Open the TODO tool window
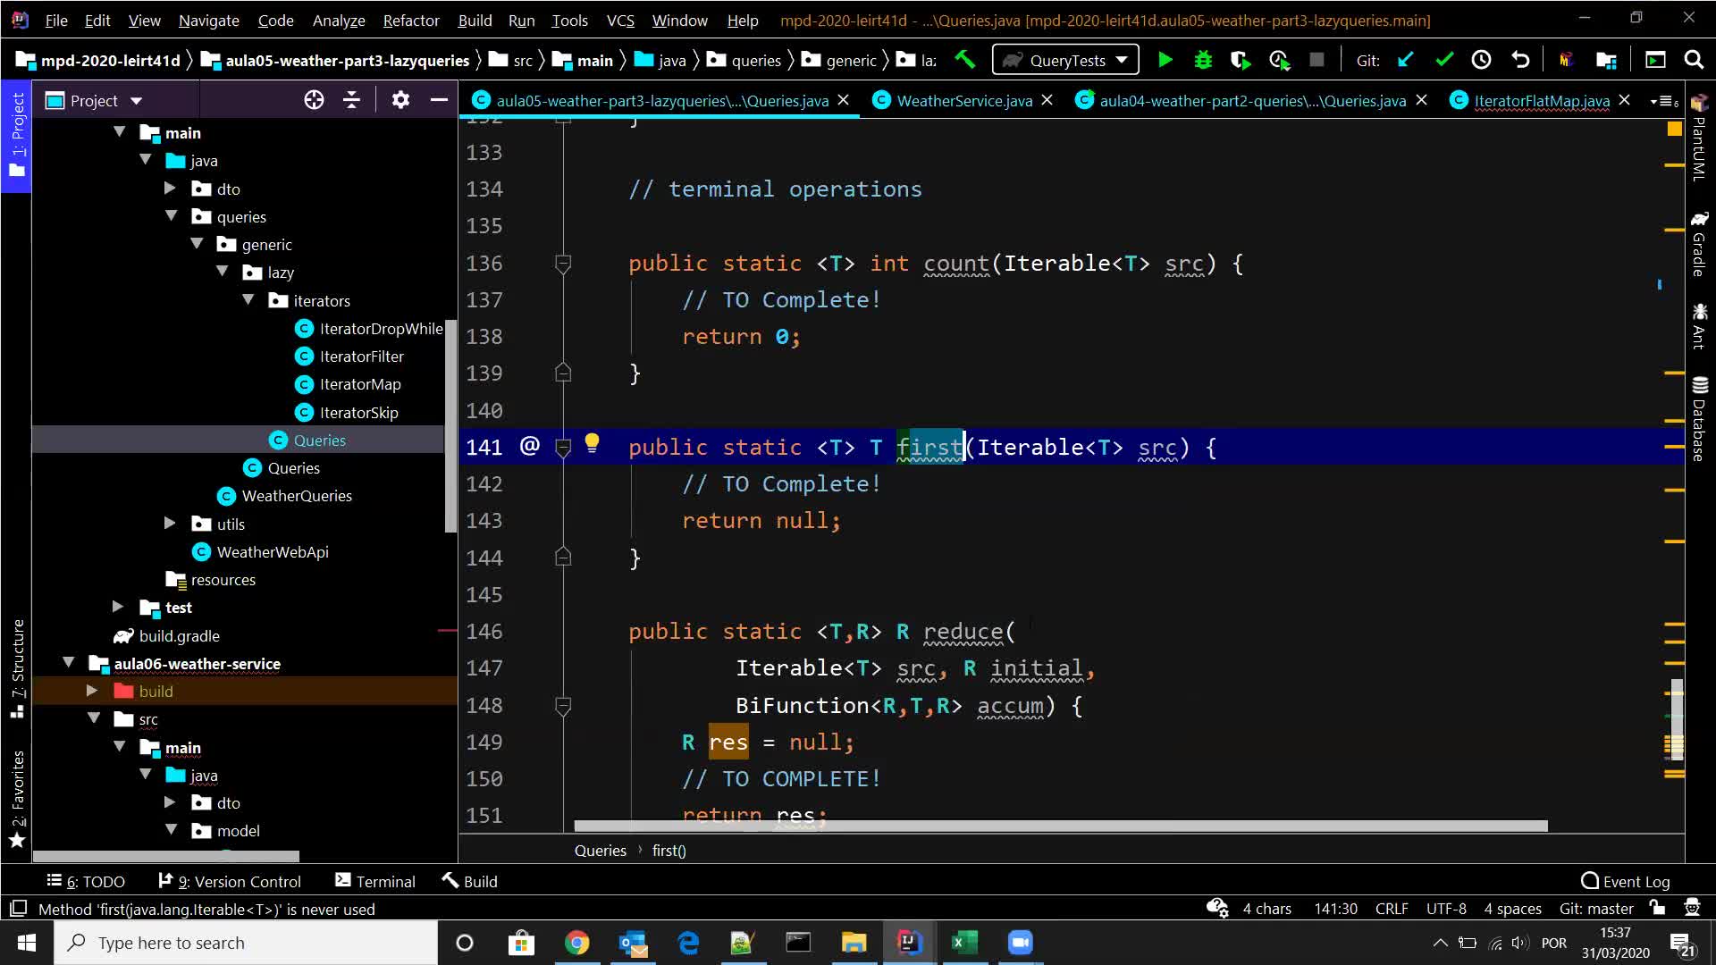The height and width of the screenshot is (965, 1716). click(85, 881)
